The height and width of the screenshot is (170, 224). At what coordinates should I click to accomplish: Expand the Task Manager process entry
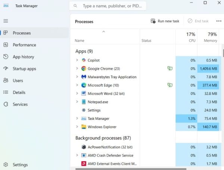[77, 119]
